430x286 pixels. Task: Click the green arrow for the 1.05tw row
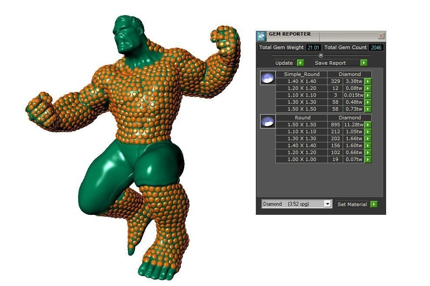(368, 131)
